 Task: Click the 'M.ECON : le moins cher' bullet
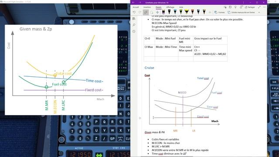tap(166, 143)
